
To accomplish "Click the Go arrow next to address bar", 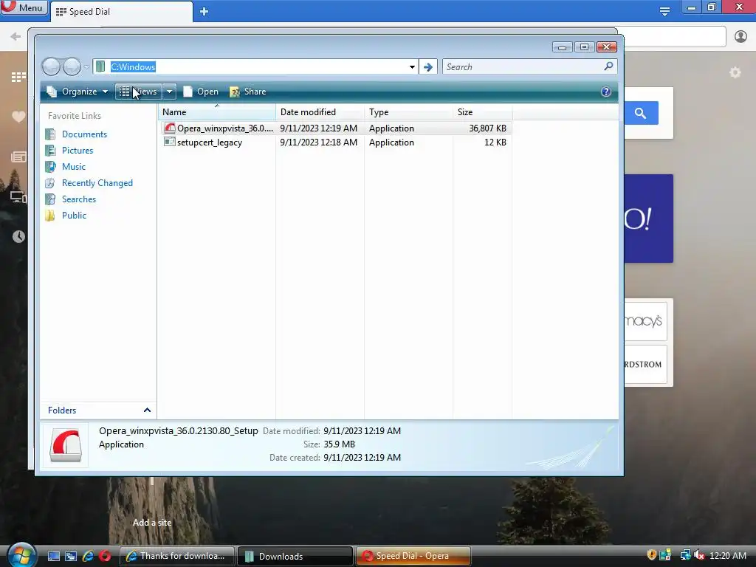I will tap(428, 67).
